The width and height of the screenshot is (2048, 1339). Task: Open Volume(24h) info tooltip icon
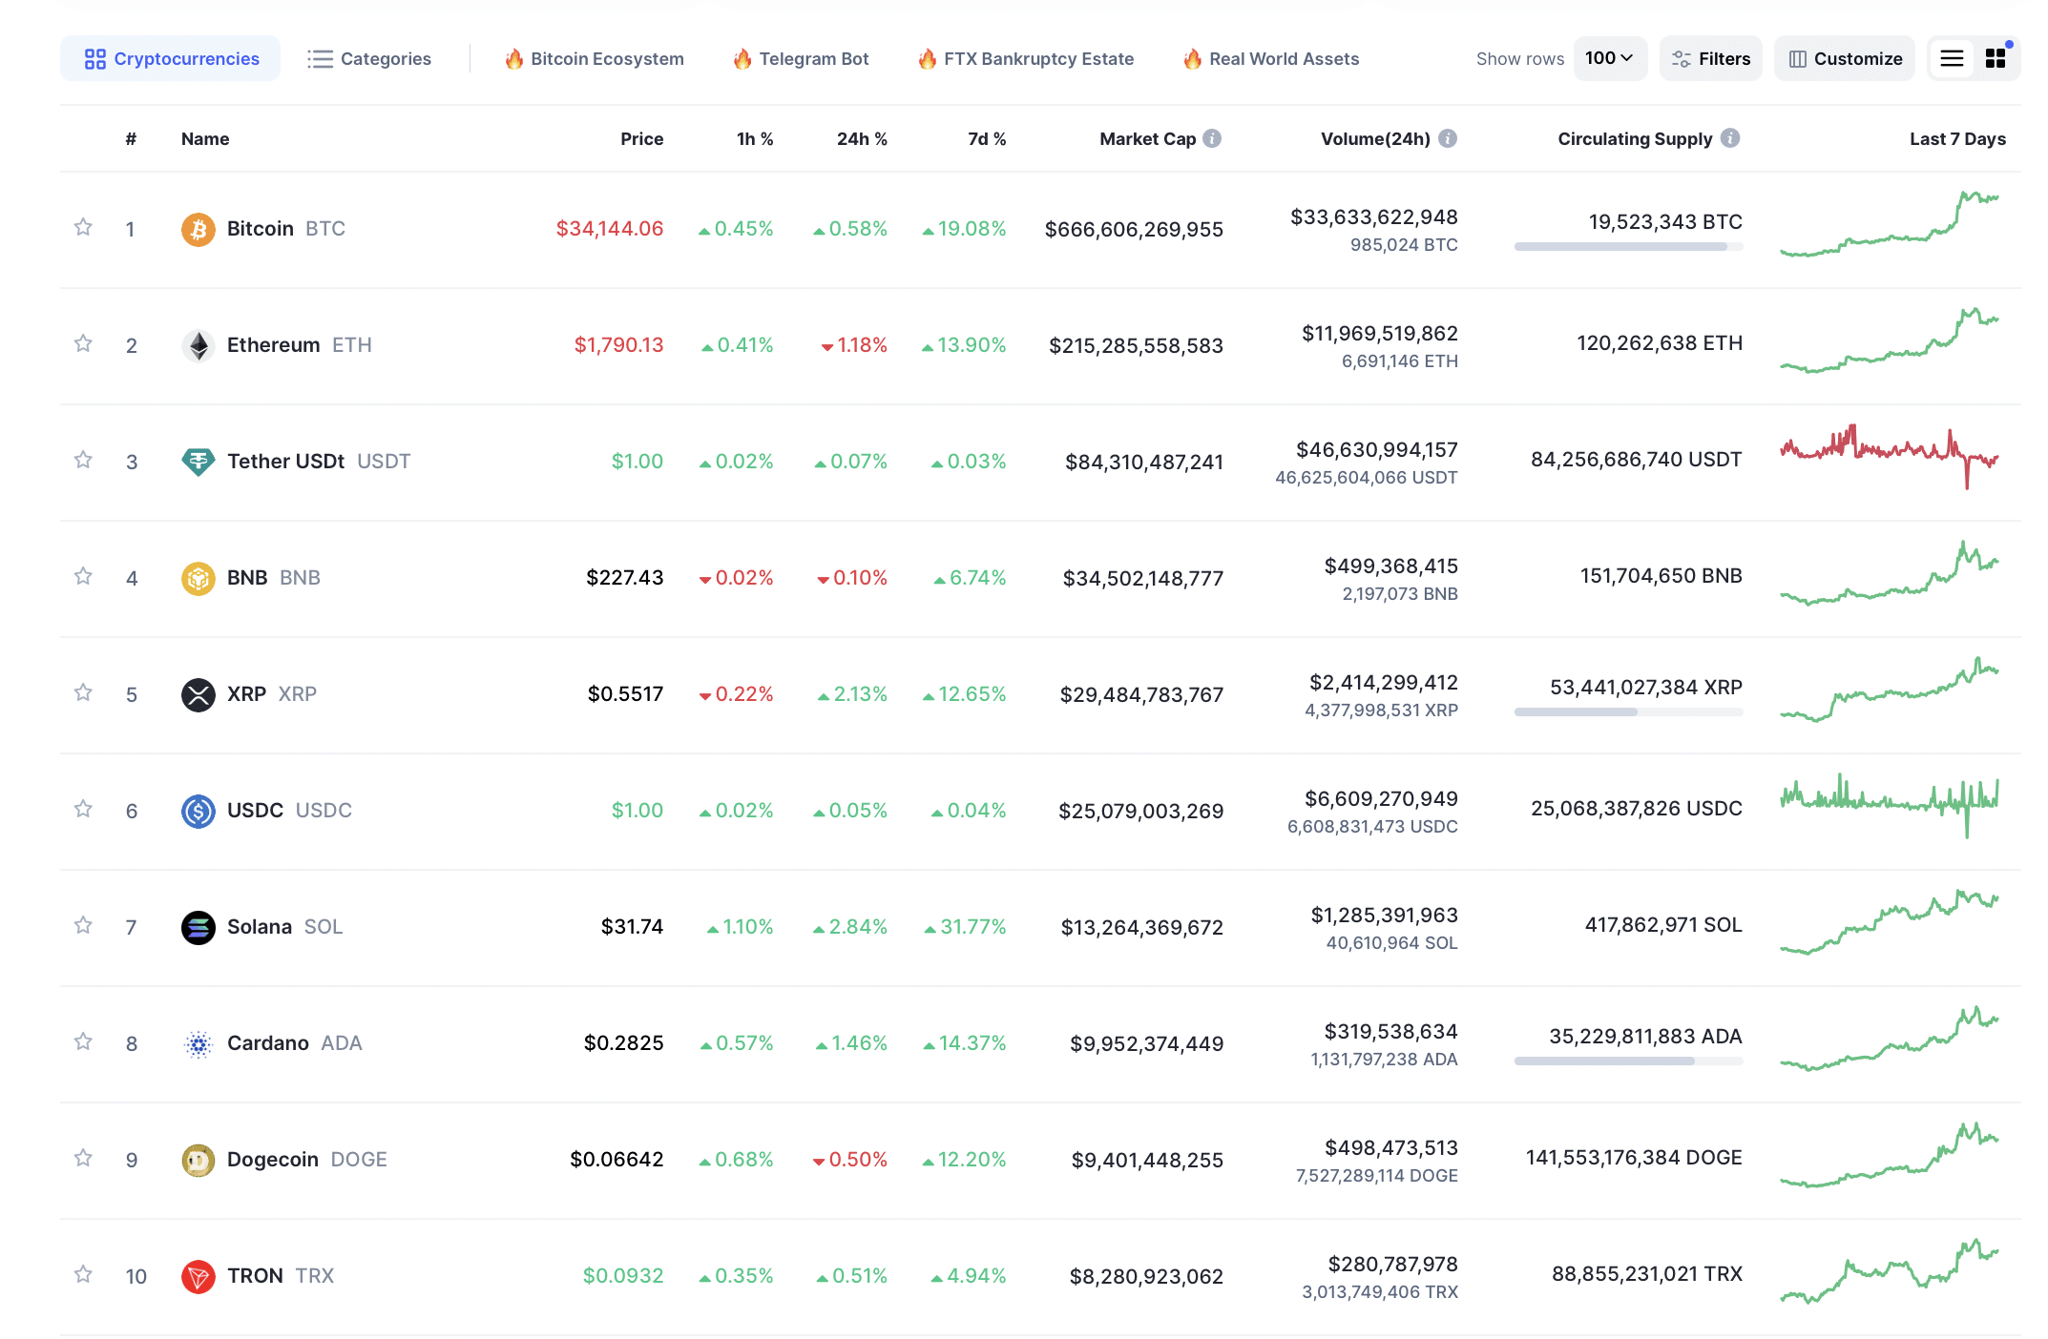click(1448, 138)
